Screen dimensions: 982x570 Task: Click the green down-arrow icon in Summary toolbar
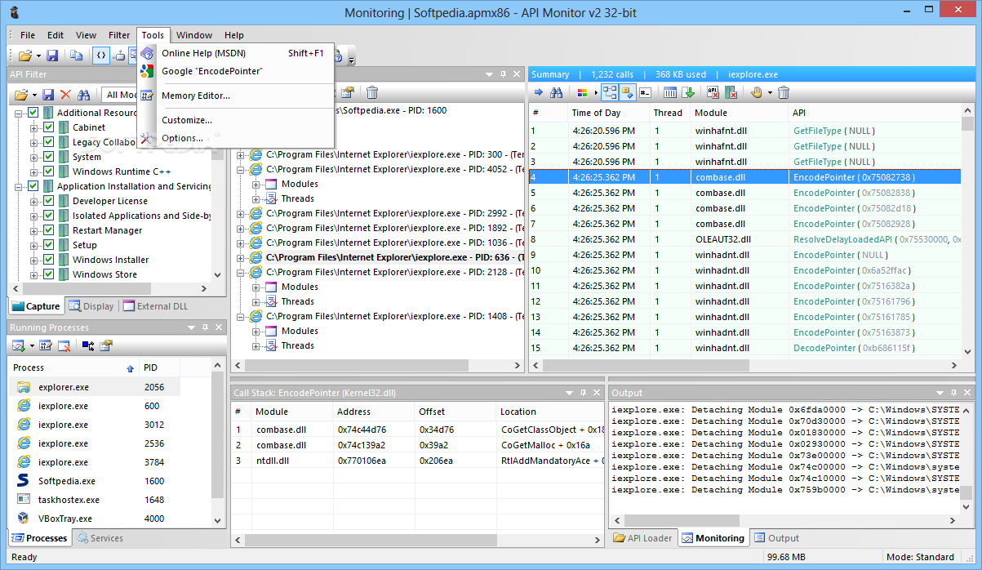[x=688, y=92]
